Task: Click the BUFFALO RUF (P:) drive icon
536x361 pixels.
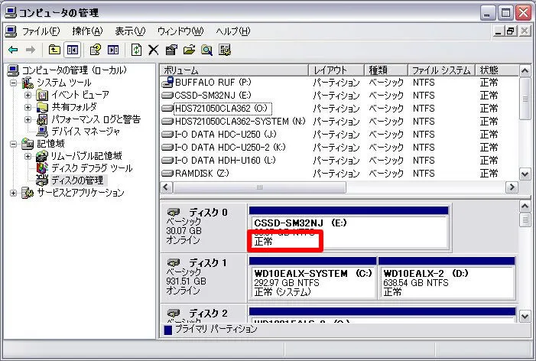Action: pos(167,82)
